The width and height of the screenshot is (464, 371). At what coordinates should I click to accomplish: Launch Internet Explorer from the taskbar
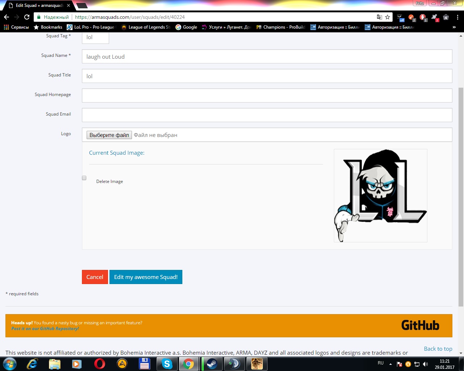pos(32,364)
